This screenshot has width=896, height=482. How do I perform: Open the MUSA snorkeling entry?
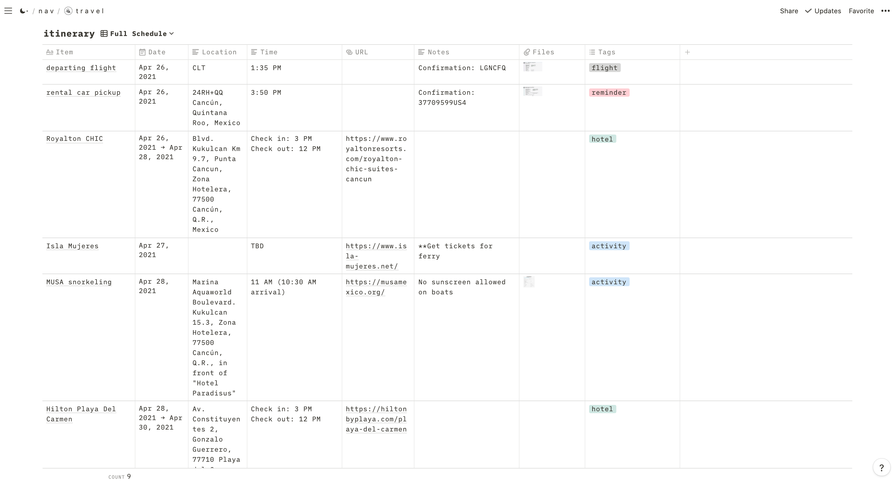[x=79, y=282]
